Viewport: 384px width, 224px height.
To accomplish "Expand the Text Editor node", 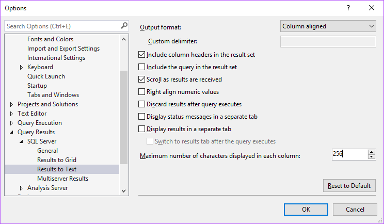I will pos(12,114).
